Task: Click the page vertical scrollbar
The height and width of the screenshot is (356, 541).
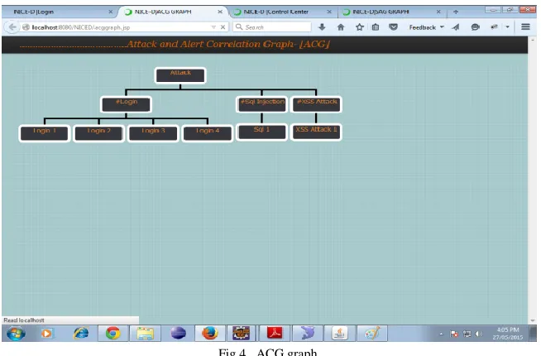Action: pos(533,180)
